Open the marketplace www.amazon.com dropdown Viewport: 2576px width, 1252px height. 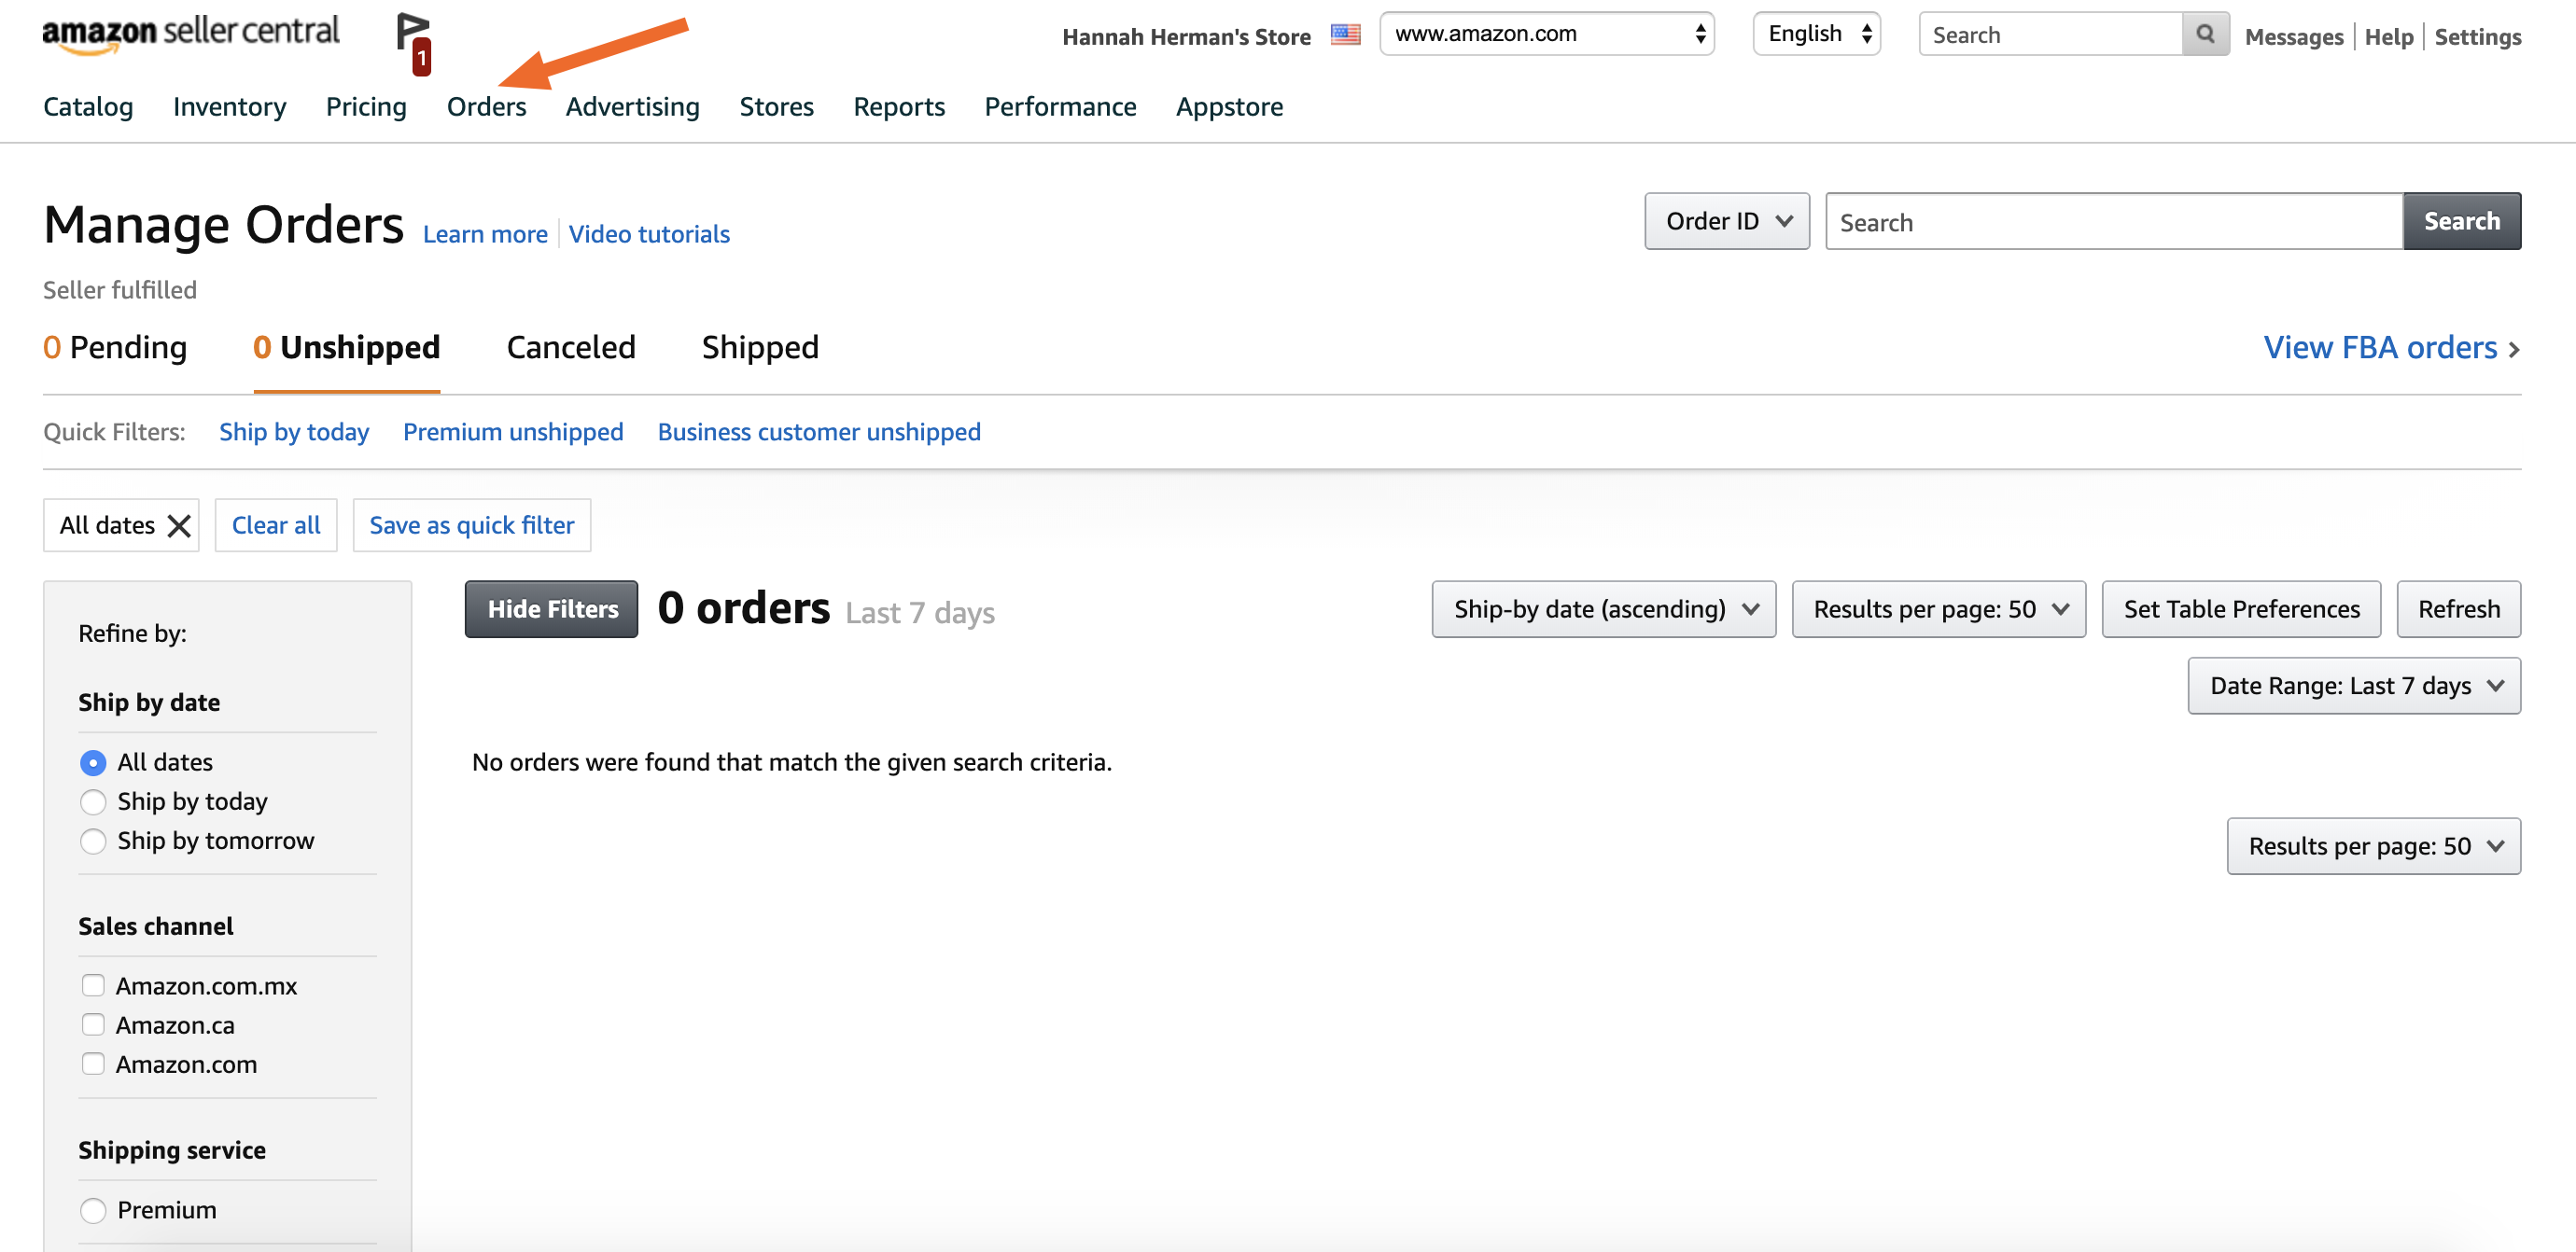tap(1546, 34)
